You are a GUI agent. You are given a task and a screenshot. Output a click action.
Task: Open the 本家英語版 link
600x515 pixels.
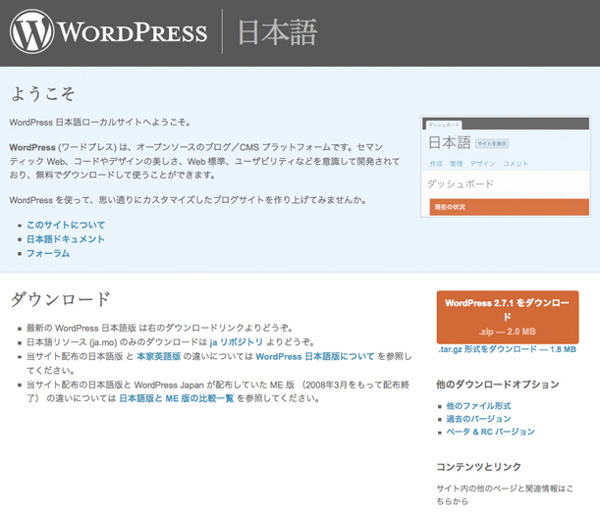(159, 356)
